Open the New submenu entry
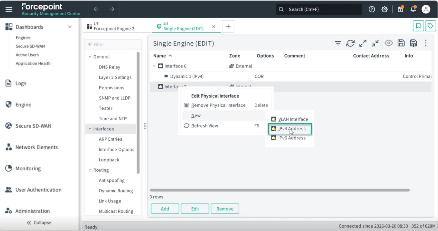The image size is (438, 231). 224,115
